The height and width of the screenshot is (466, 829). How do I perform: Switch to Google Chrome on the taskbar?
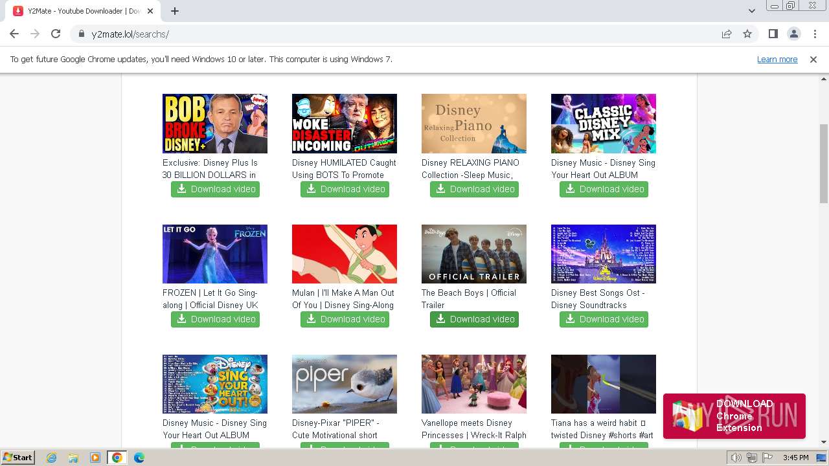pyautogui.click(x=117, y=458)
